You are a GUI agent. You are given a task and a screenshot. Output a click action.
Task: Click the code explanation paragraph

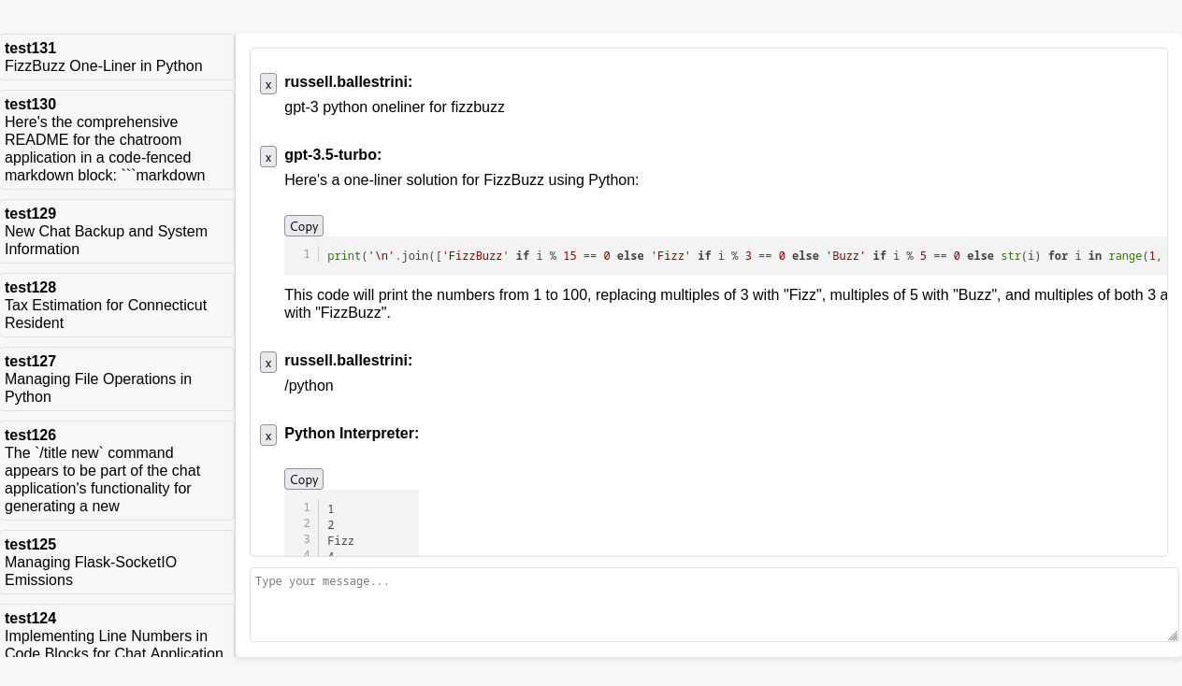pyautogui.click(x=726, y=304)
